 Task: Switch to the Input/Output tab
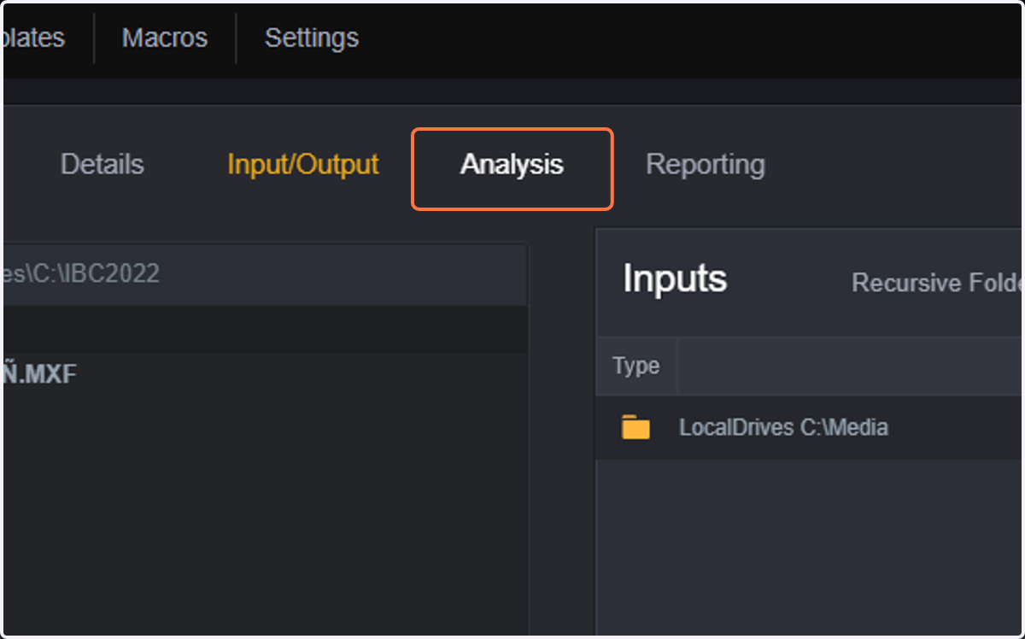[302, 165]
